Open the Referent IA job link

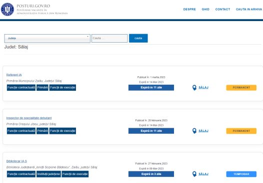pos(14,75)
